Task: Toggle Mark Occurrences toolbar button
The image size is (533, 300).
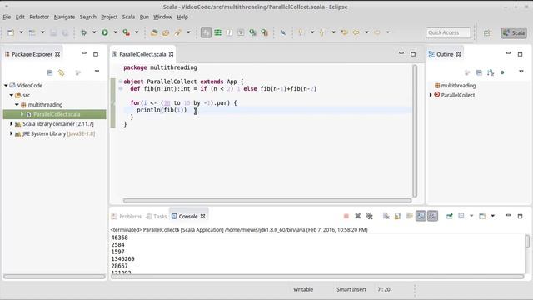Action: coord(206,32)
